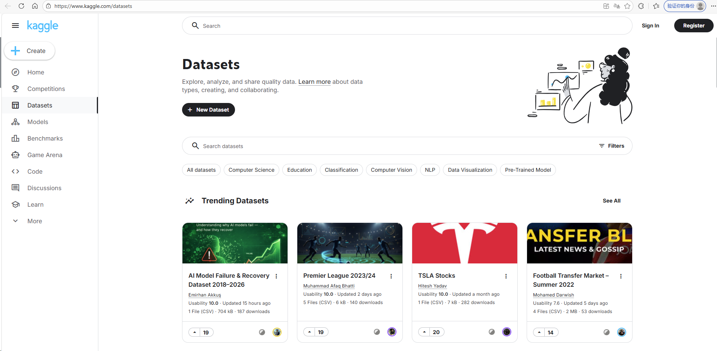Open options menu for TSLA Stocks

[506, 276]
